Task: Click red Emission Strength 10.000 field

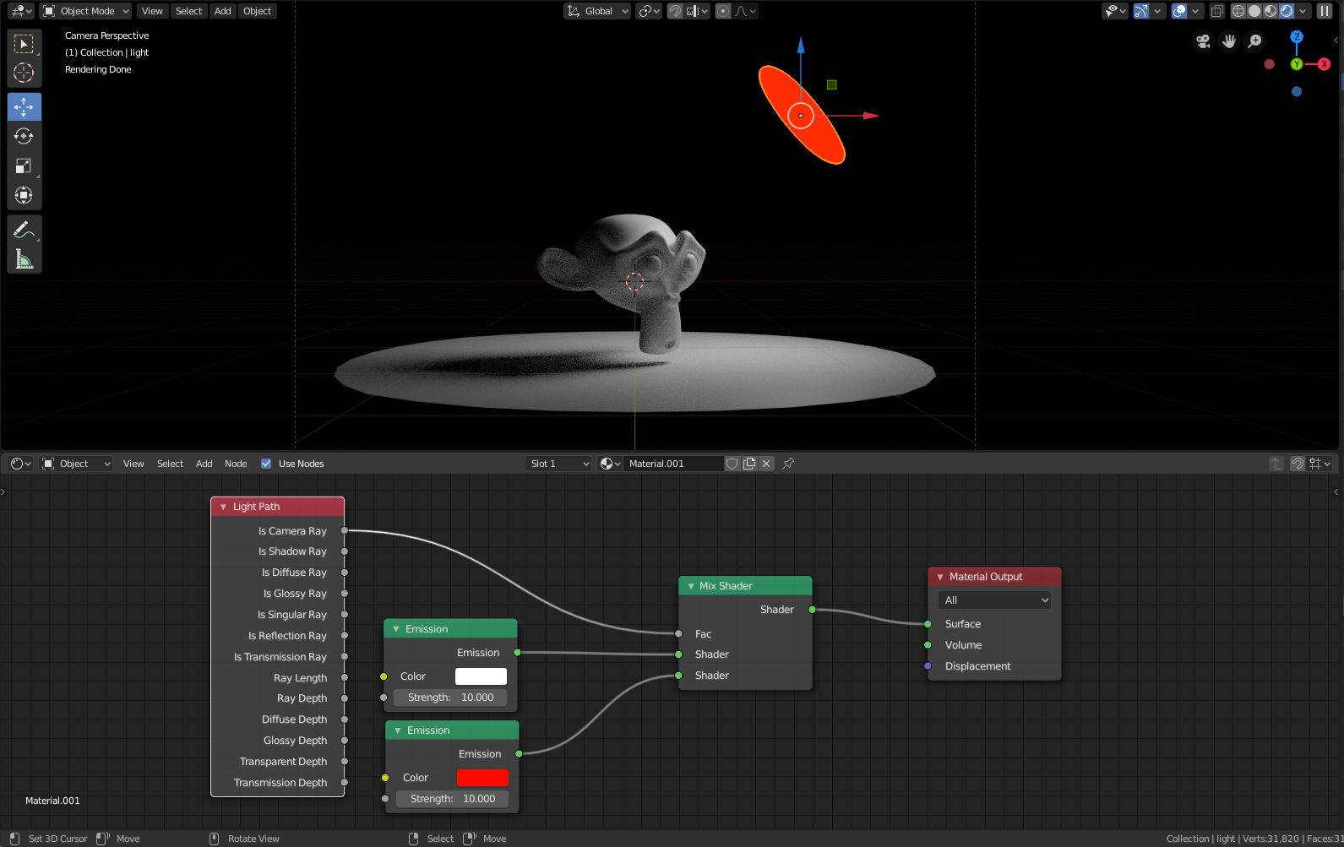Action: point(452,799)
